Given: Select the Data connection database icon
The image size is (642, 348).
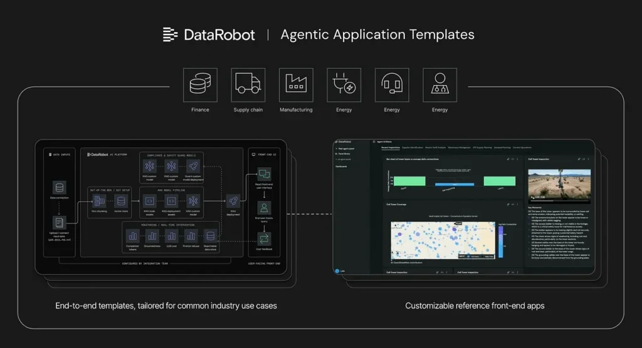Looking at the screenshot, I should (x=60, y=188).
